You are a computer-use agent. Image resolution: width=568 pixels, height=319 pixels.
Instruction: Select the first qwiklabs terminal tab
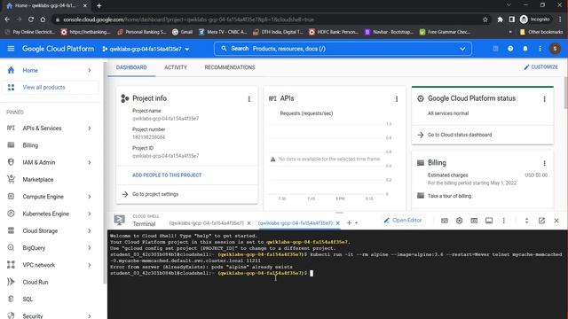[x=206, y=223]
